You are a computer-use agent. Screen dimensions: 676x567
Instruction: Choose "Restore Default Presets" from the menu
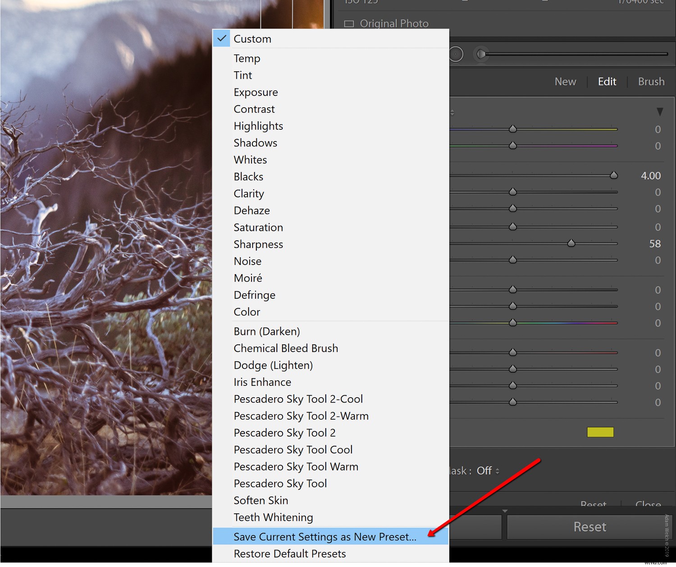[x=290, y=553]
